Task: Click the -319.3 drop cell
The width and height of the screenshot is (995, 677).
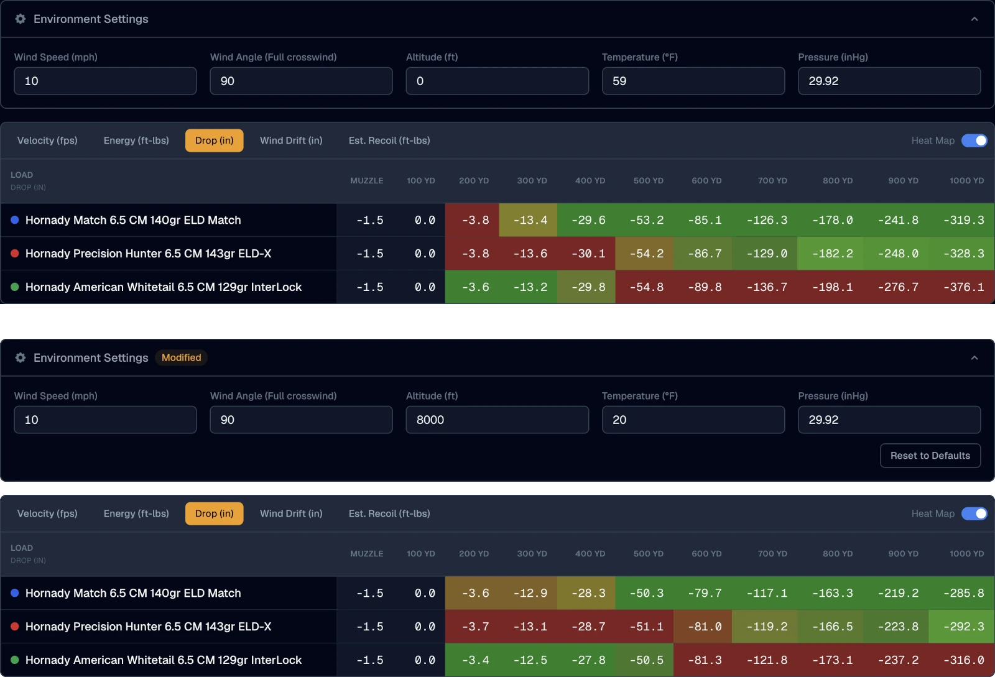Action: click(x=961, y=220)
